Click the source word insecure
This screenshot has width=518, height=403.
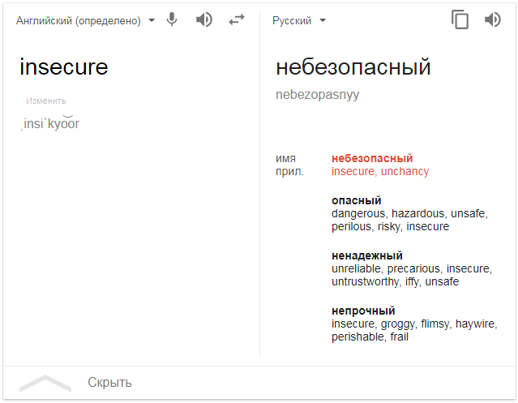point(63,67)
